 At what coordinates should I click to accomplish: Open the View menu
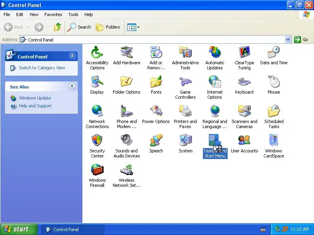34,14
